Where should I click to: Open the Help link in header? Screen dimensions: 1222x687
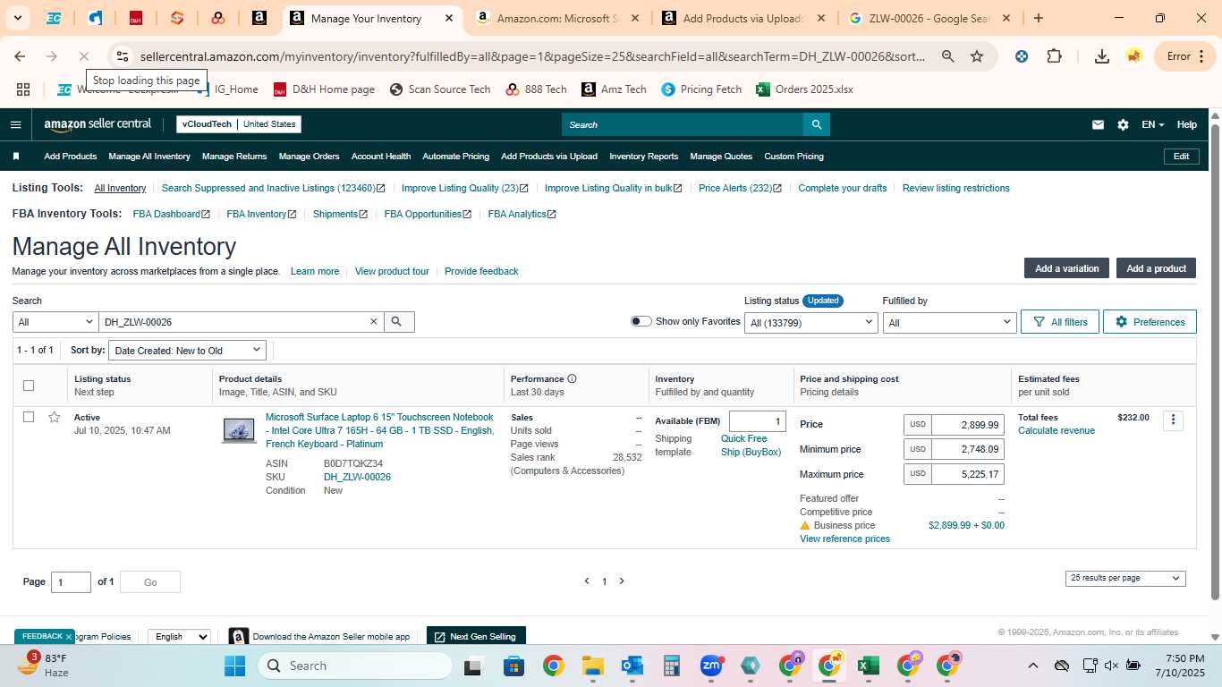(x=1186, y=124)
